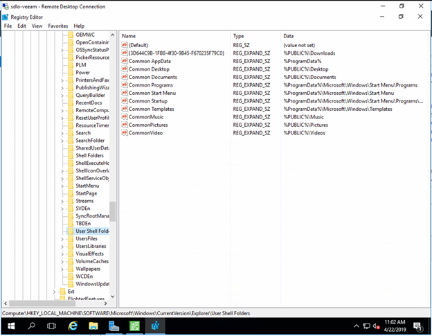The height and width of the screenshot is (336, 432).
Task: Click the Common Start Menu value icon
Action: (x=125, y=93)
